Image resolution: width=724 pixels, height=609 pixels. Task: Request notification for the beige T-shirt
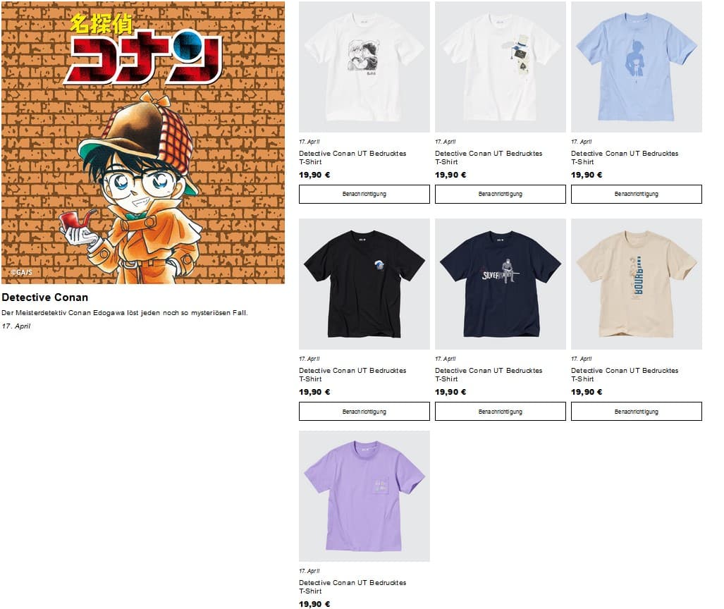point(637,412)
